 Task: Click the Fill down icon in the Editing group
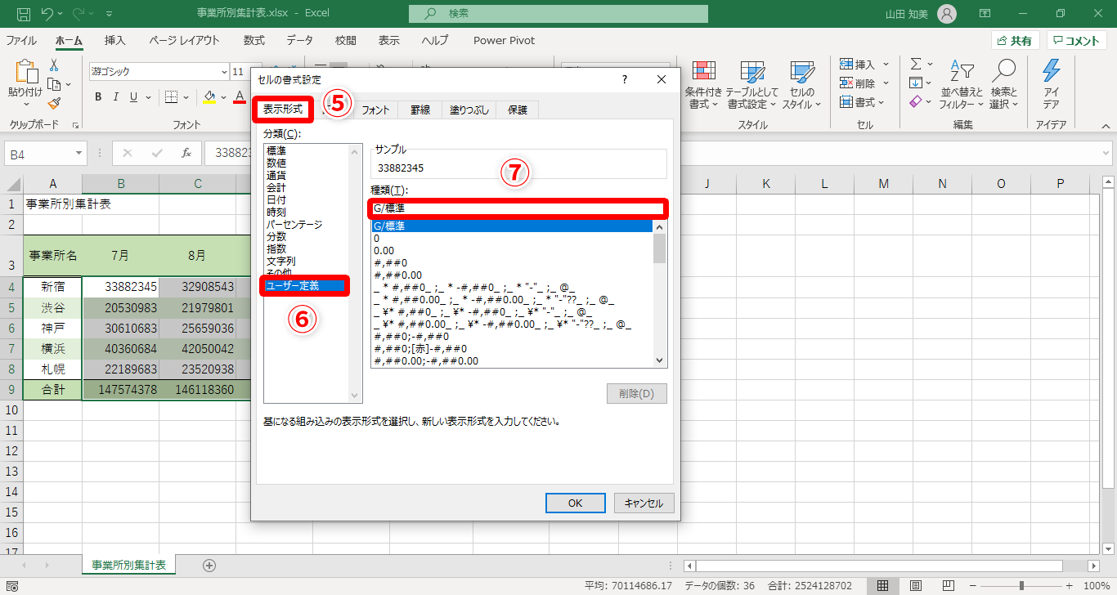tap(916, 83)
